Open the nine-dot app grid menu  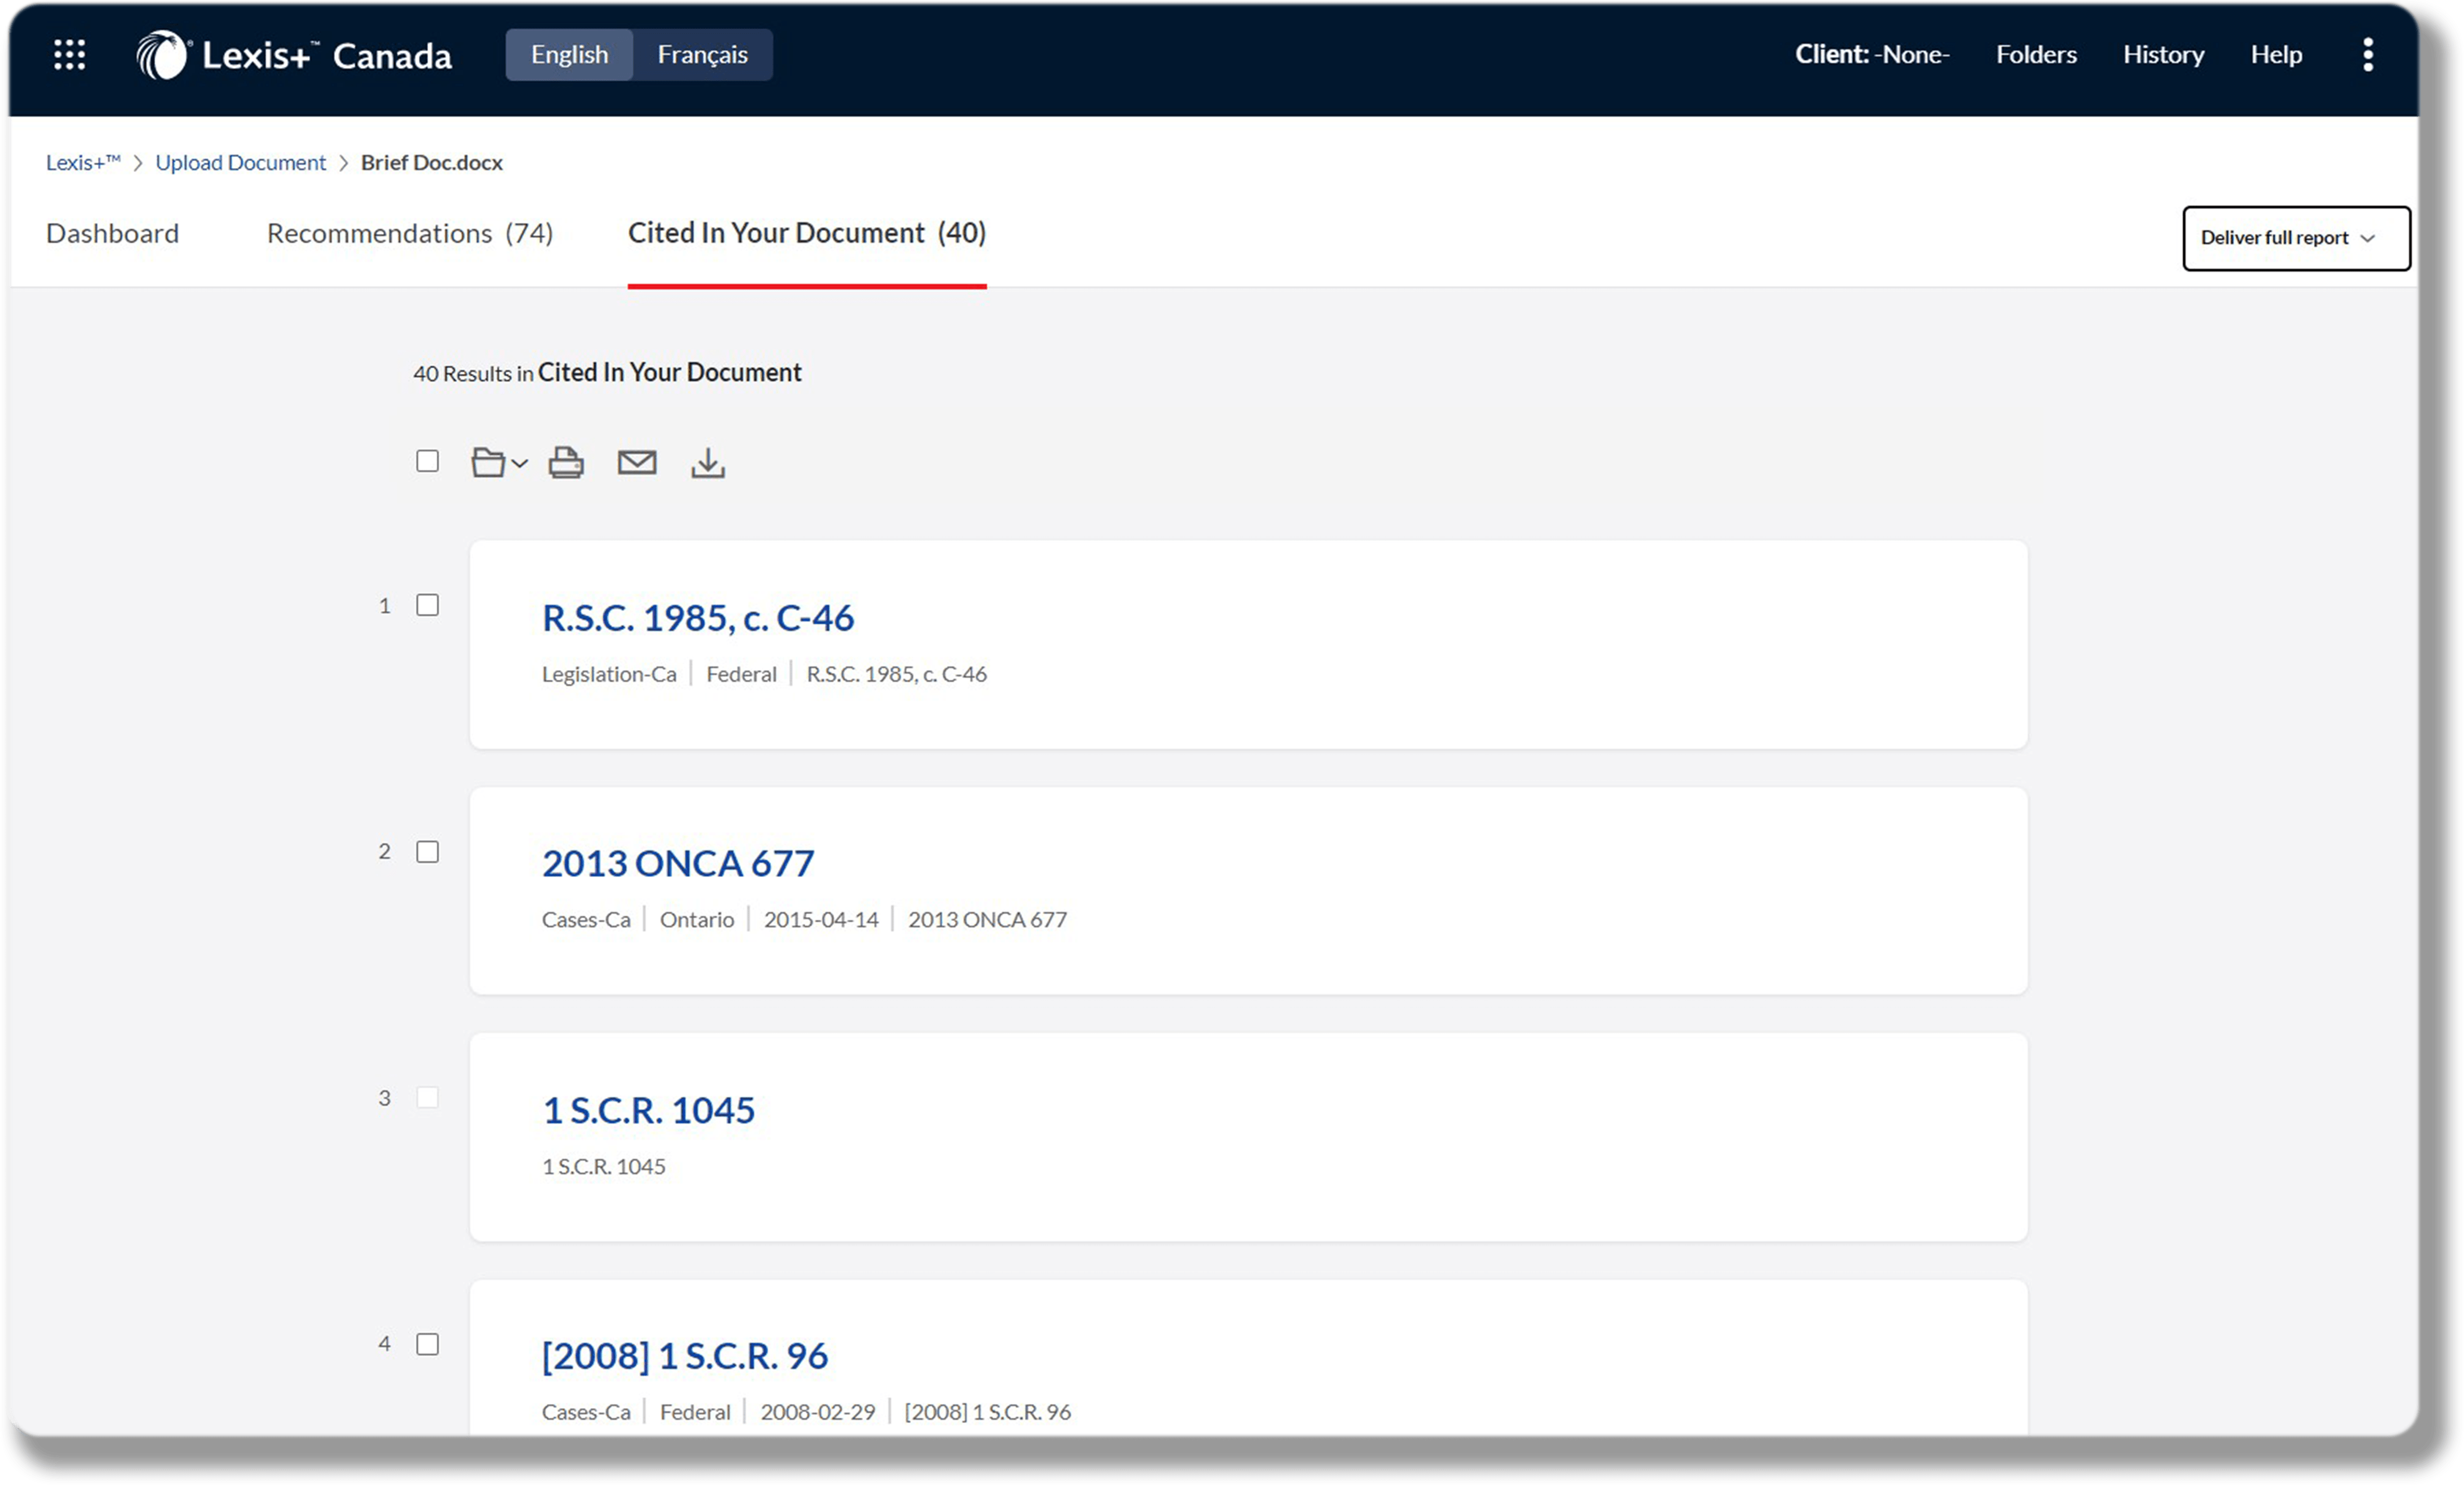click(x=69, y=54)
